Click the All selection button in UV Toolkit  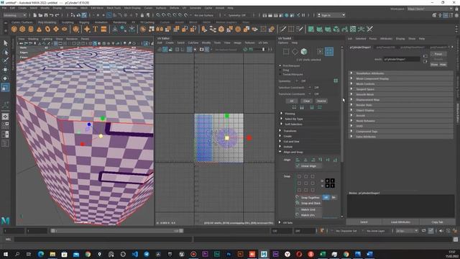pos(292,101)
